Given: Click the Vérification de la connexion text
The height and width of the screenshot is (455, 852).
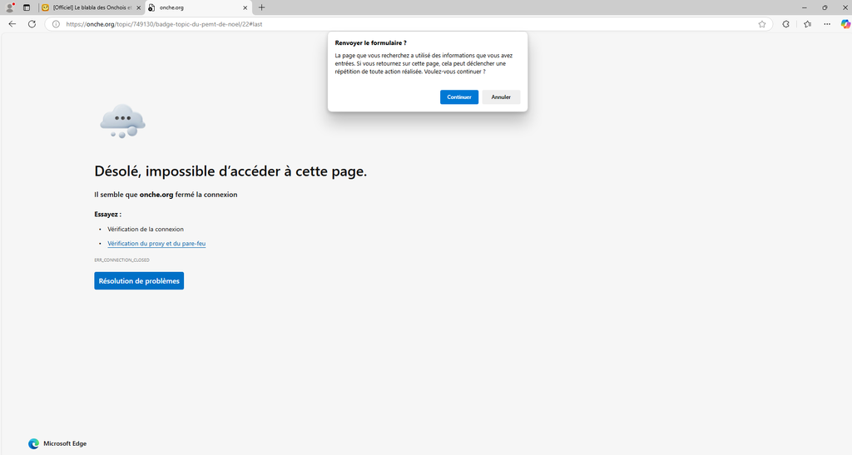Looking at the screenshot, I should coord(146,229).
